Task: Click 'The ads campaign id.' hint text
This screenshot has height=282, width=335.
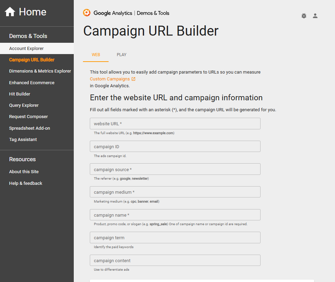Action: pos(110,156)
